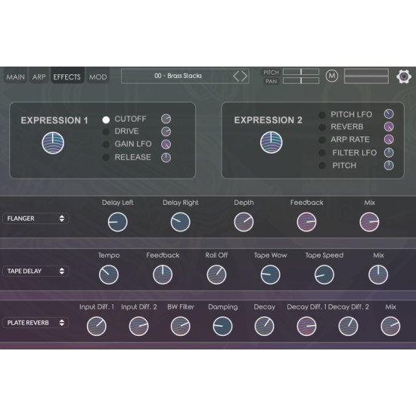Click the Decay Diff. 1 knob

pos(306,326)
